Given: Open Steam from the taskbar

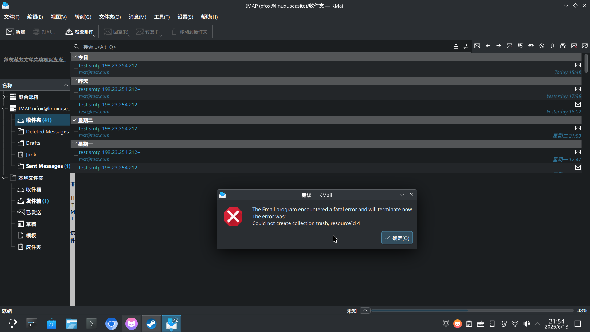Looking at the screenshot, I should tap(151, 324).
